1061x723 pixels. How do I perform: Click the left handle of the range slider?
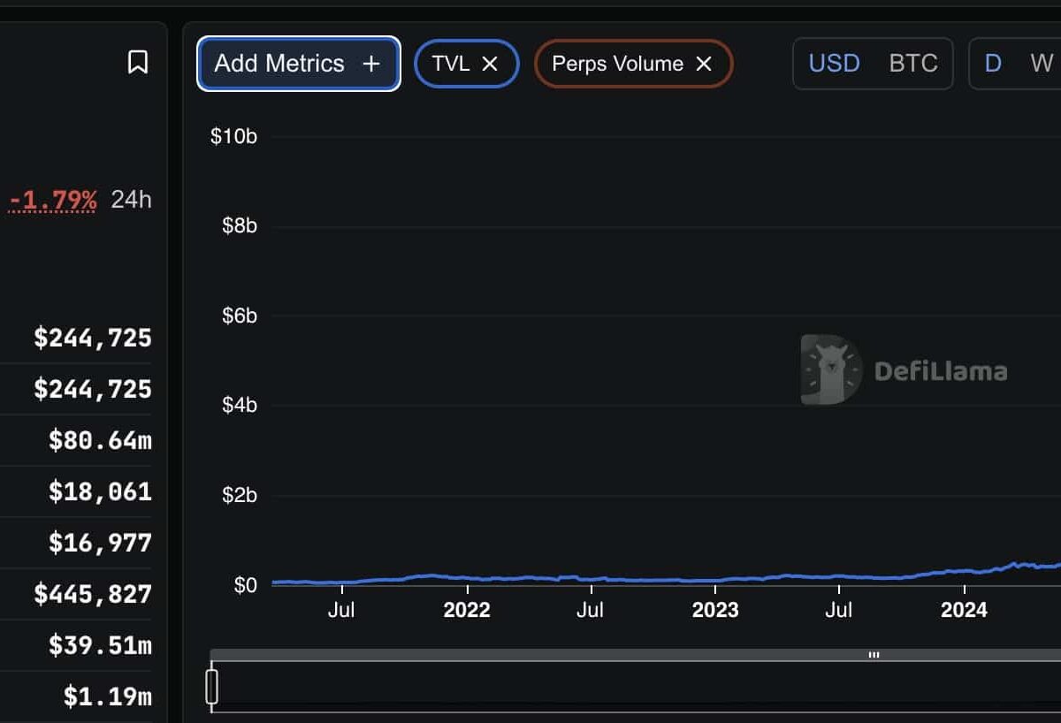point(212,687)
